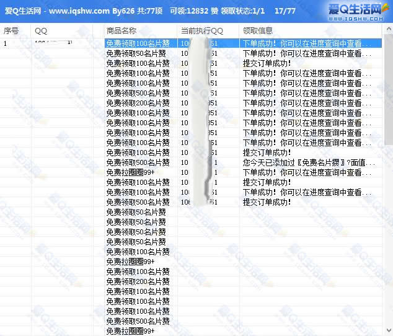393x336 pixels.
Task: Click sequence number 1 in 序号 column
Action: [x=6, y=43]
